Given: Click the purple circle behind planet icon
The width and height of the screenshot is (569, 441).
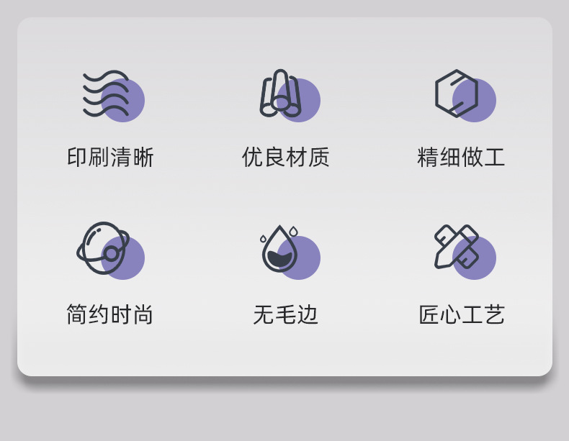Looking at the screenshot, I should (x=122, y=258).
